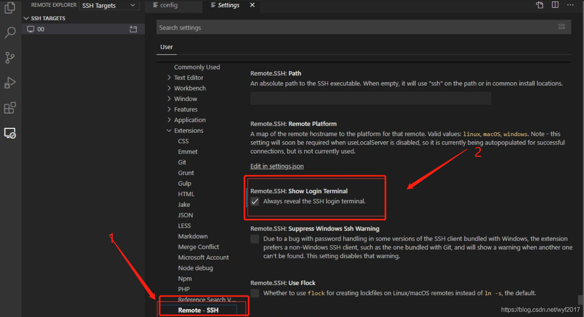Image resolution: width=584 pixels, height=317 pixels.
Task: Select the User settings scope tab
Action: pyautogui.click(x=166, y=47)
